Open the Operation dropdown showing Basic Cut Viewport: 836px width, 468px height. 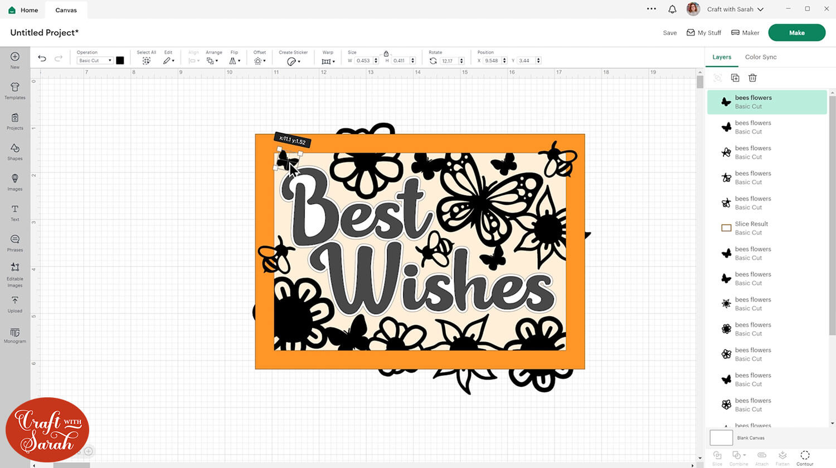tap(95, 61)
